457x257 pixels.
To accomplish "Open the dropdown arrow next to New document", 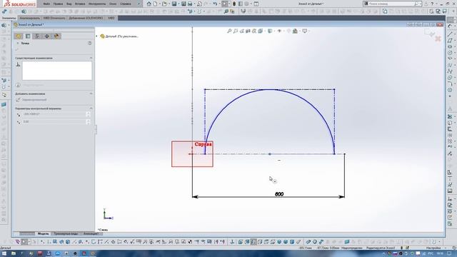I will [159, 4].
